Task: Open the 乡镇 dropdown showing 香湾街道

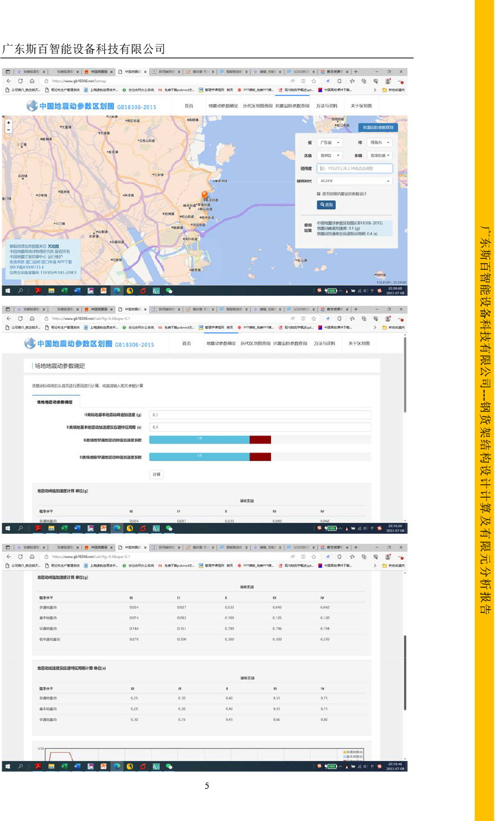Action: coord(379,155)
